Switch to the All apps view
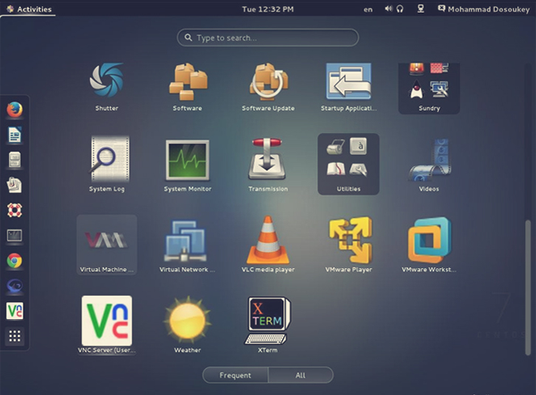536x395 pixels. coord(300,375)
